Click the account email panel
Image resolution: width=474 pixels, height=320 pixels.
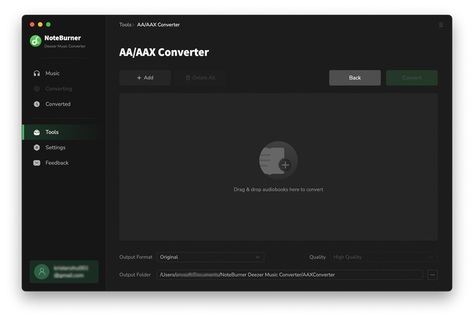click(x=64, y=272)
